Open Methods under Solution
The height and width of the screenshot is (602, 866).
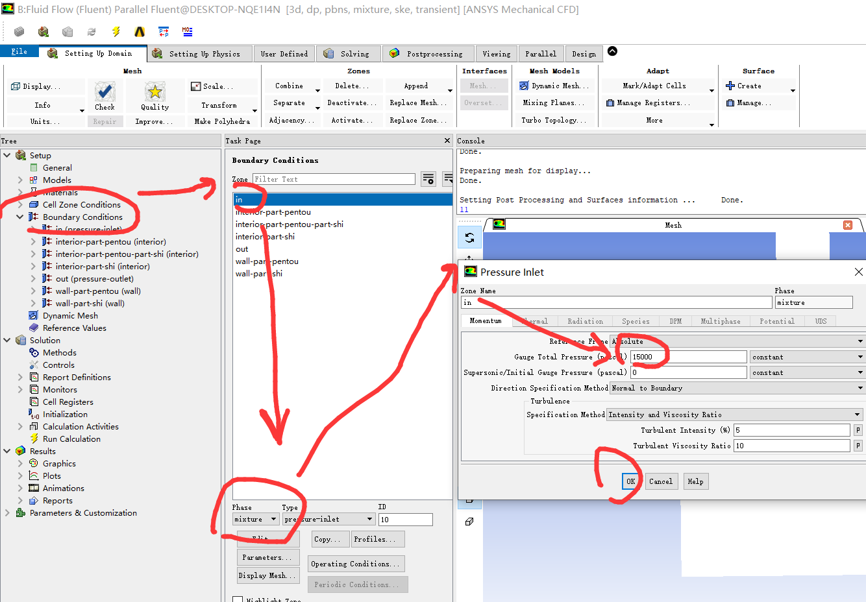[x=60, y=352]
